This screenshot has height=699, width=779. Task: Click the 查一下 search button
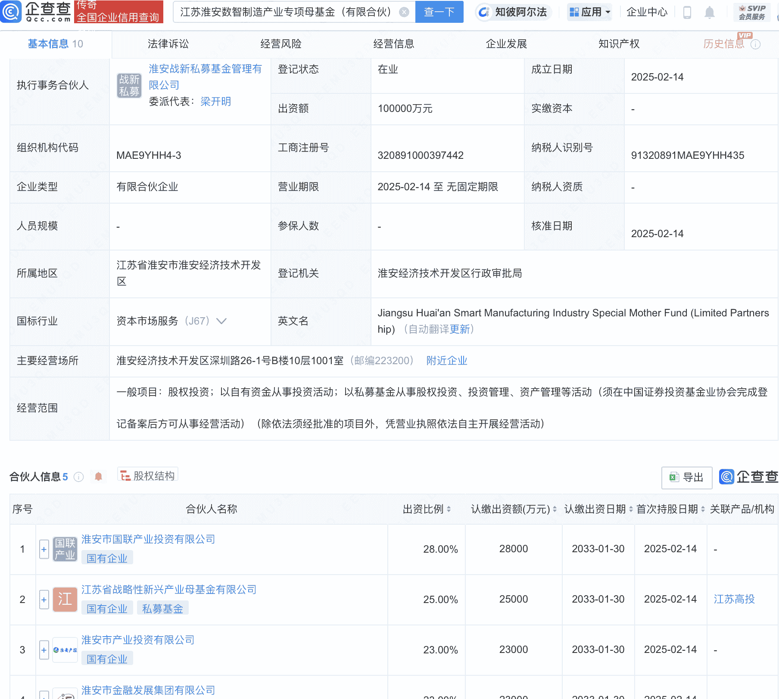[x=439, y=12]
